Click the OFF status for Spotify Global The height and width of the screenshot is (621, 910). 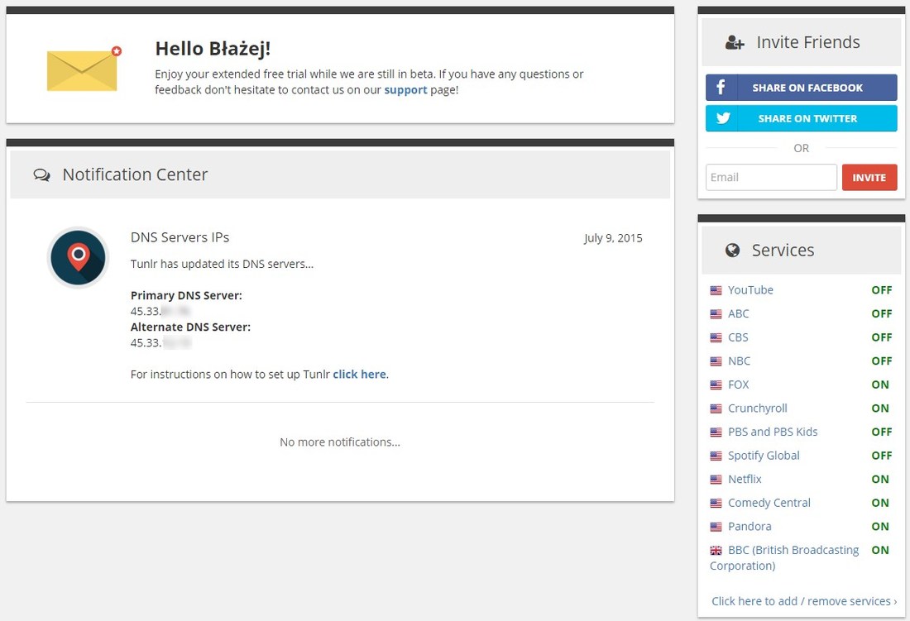tap(882, 456)
